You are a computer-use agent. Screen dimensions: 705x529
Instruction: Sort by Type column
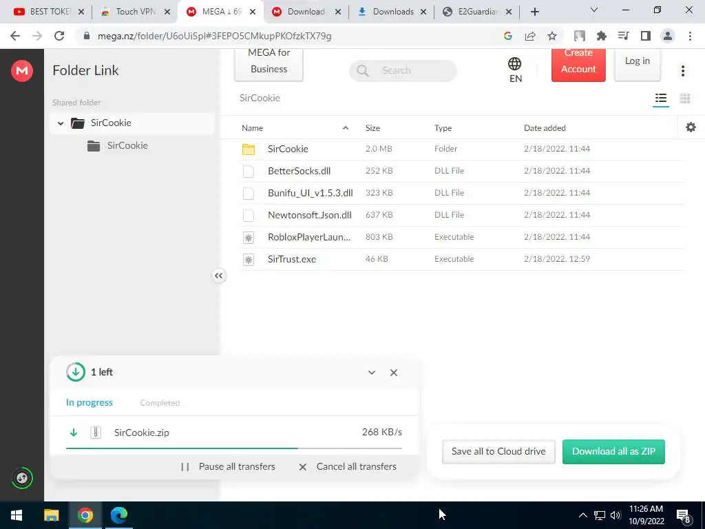click(x=443, y=128)
